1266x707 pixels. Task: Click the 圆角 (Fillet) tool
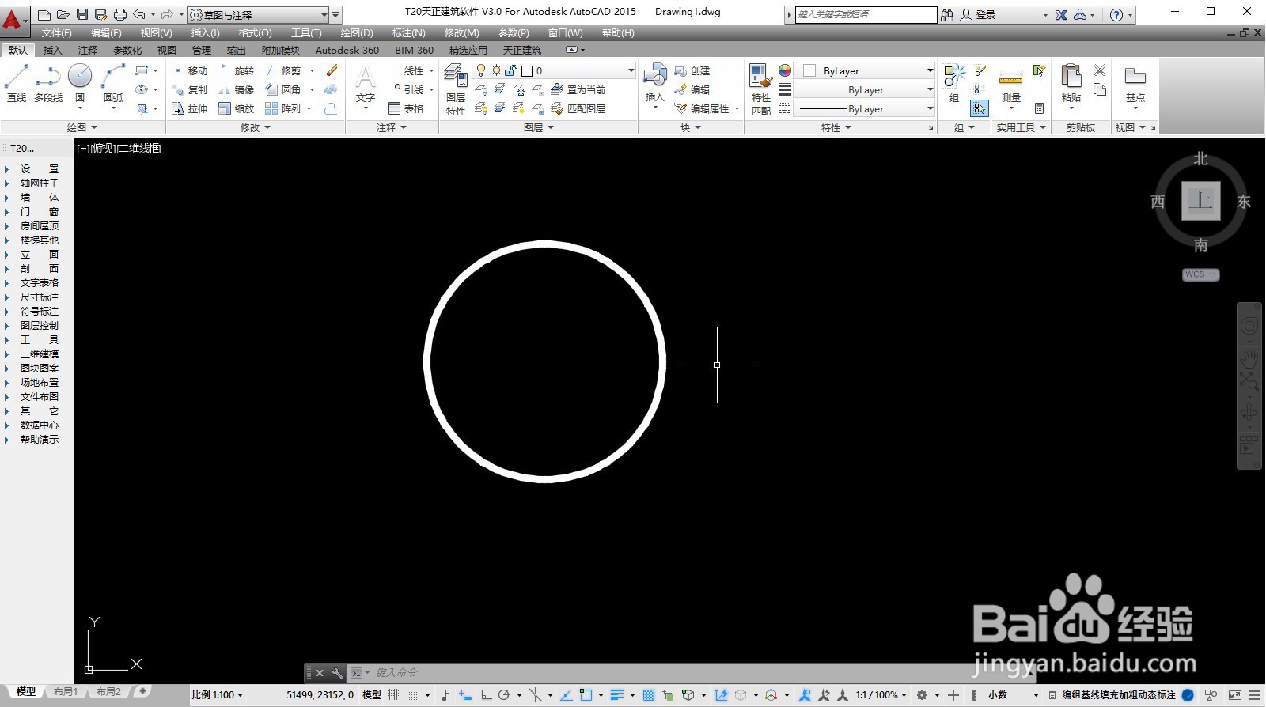point(283,89)
